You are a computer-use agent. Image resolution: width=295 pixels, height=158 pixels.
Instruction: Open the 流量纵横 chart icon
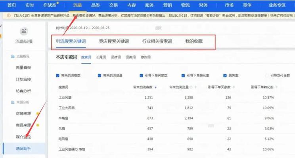[x=24, y=31]
